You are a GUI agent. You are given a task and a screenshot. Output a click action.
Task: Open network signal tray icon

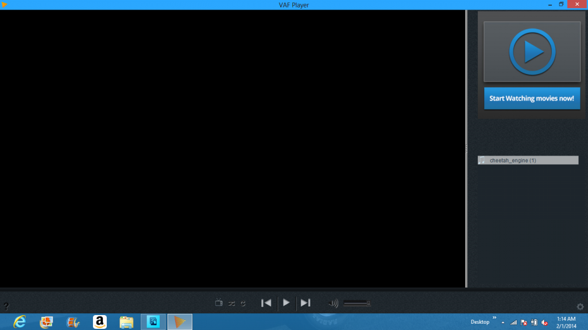[513, 323]
